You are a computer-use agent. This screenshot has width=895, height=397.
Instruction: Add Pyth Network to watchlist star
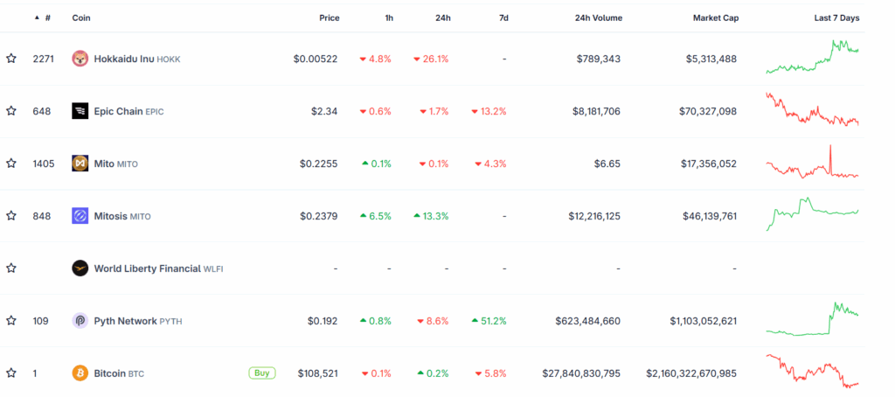click(11, 321)
